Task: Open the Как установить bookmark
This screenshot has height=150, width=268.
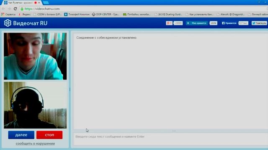Action: coord(199,15)
